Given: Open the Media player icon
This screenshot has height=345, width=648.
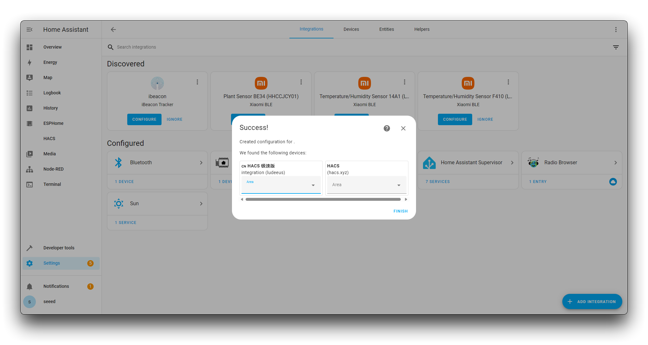Looking at the screenshot, I should (30, 154).
